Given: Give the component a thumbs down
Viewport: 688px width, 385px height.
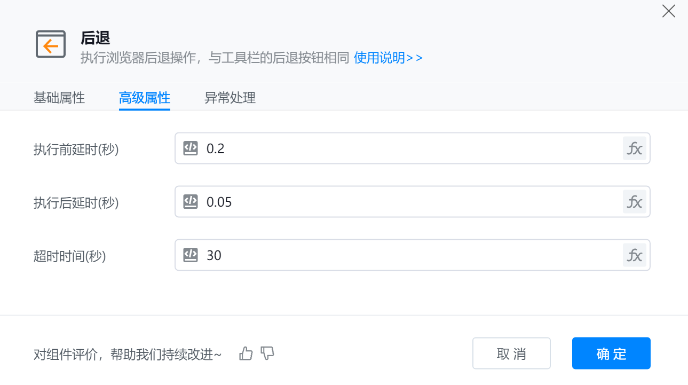Looking at the screenshot, I should (267, 353).
